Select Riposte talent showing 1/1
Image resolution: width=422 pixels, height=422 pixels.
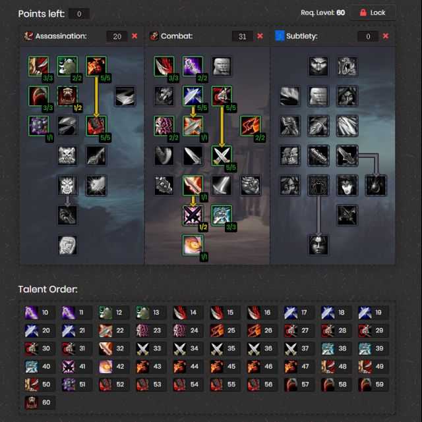coord(193,126)
